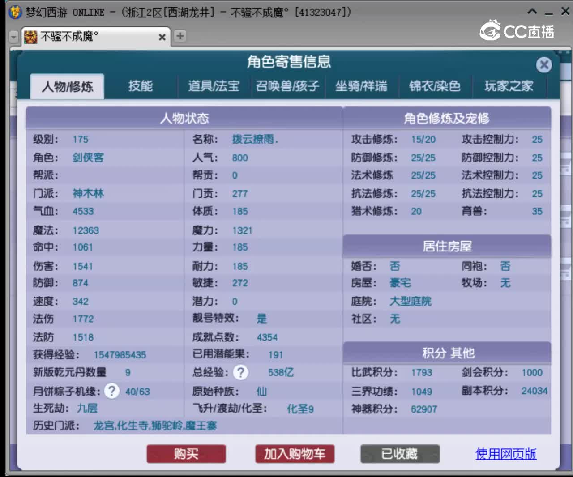The image size is (573, 477).
Task: Click the 获得经验 value 1547985435
Action: click(x=120, y=355)
